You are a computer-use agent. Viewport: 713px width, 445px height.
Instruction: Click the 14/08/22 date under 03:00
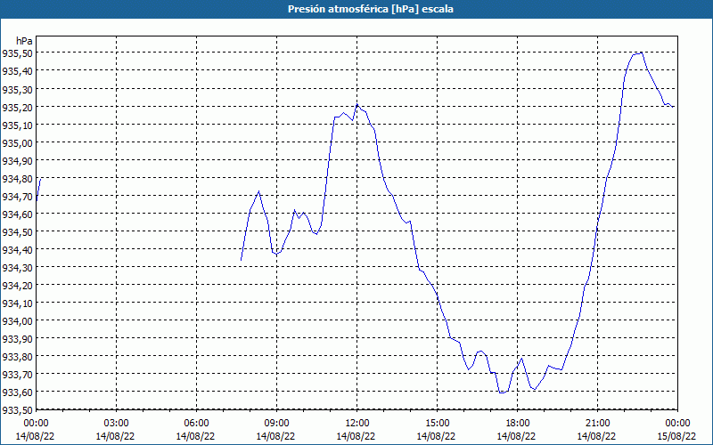point(116,436)
